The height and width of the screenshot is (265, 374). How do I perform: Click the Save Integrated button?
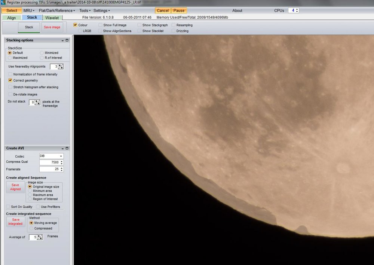coord(15,222)
